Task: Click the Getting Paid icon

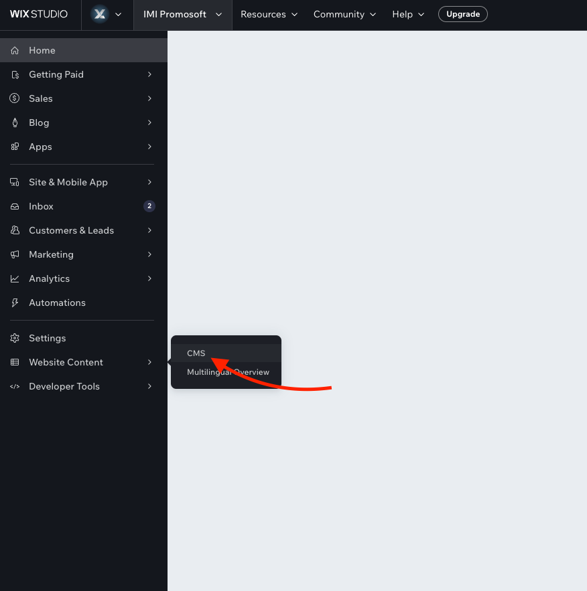Action: point(15,74)
